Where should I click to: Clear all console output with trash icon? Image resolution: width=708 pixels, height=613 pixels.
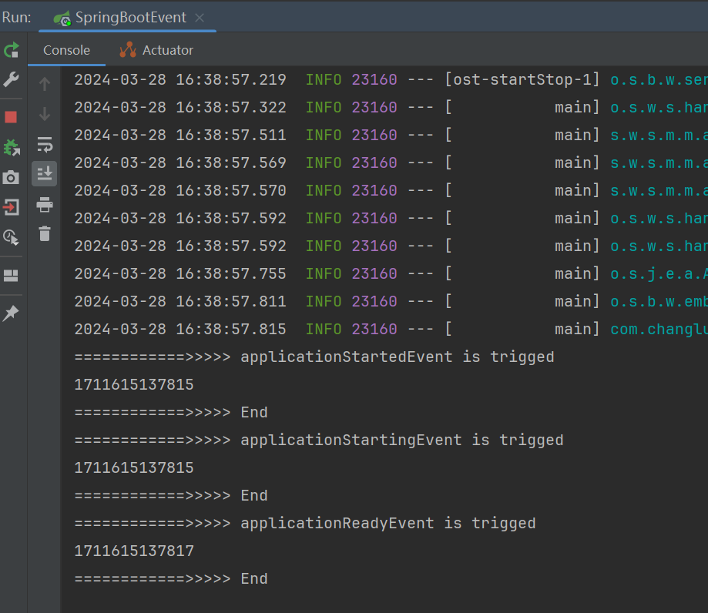click(x=44, y=234)
